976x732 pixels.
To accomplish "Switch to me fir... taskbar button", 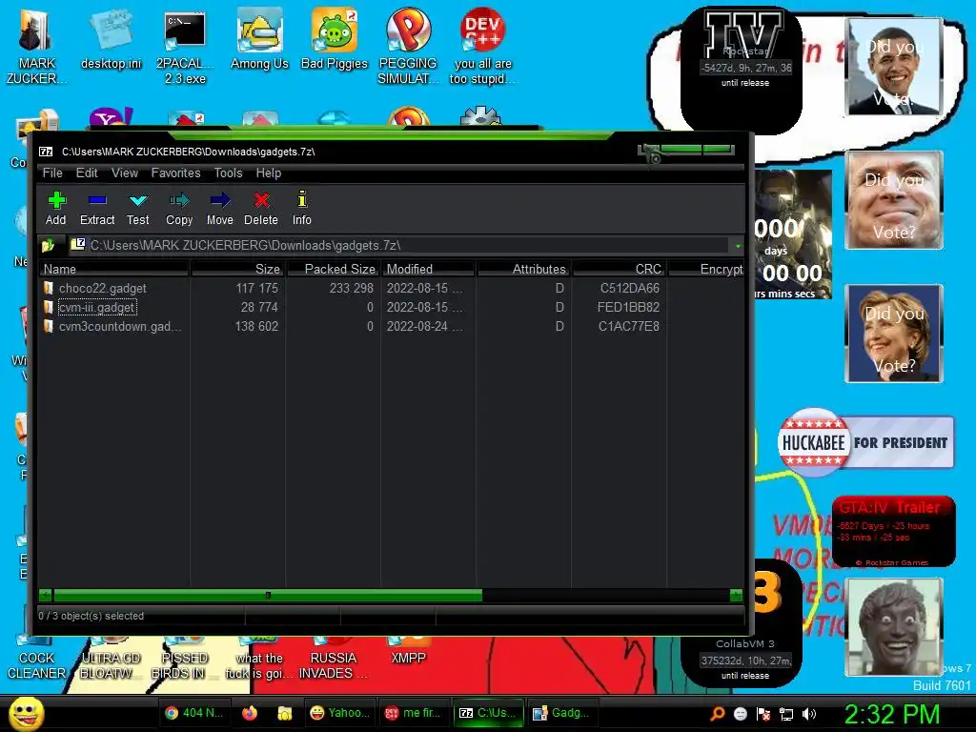I will tap(414, 713).
